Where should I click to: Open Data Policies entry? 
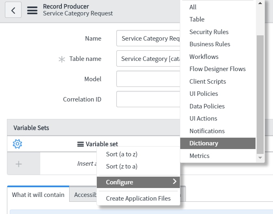click(207, 106)
